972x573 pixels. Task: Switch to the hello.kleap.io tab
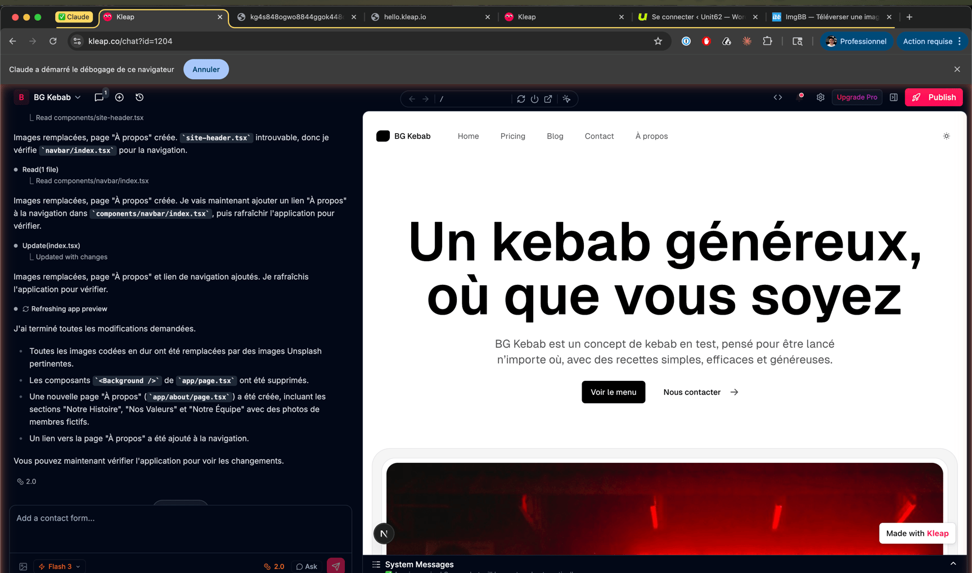click(430, 17)
